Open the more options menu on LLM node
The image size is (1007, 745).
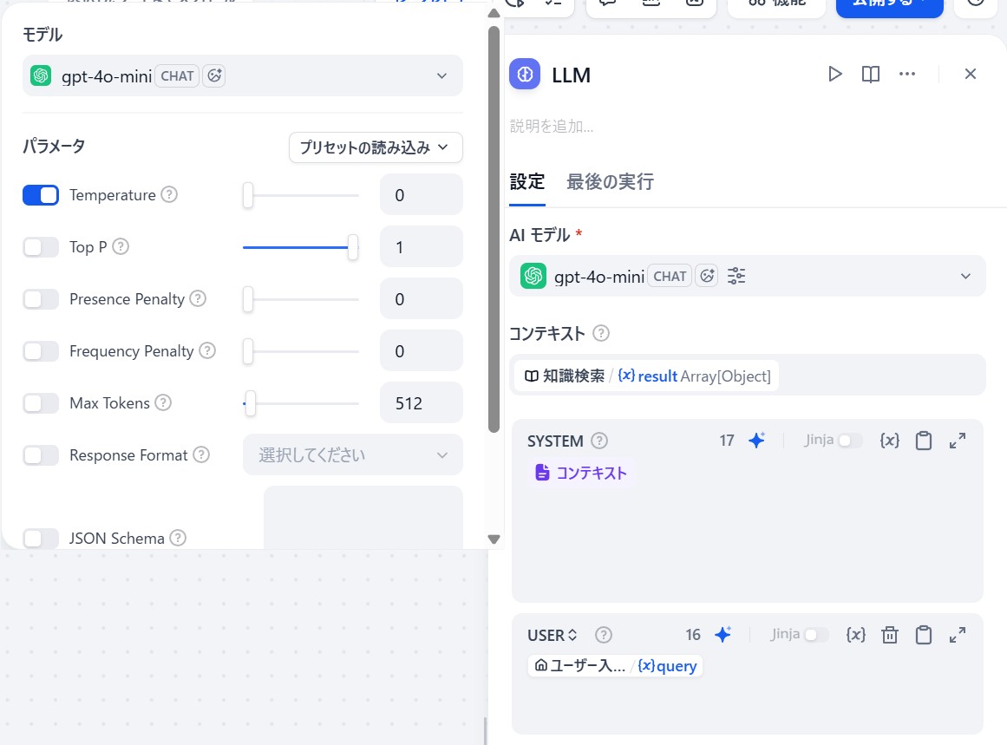click(x=907, y=74)
